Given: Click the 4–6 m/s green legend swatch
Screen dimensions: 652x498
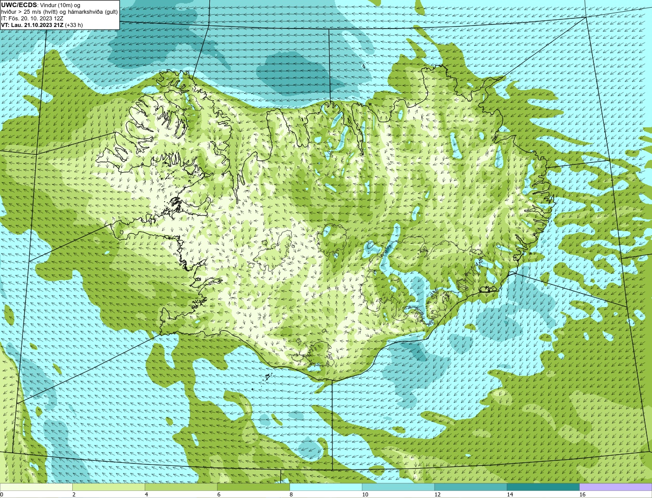Looking at the screenshot, I should 181,487.
